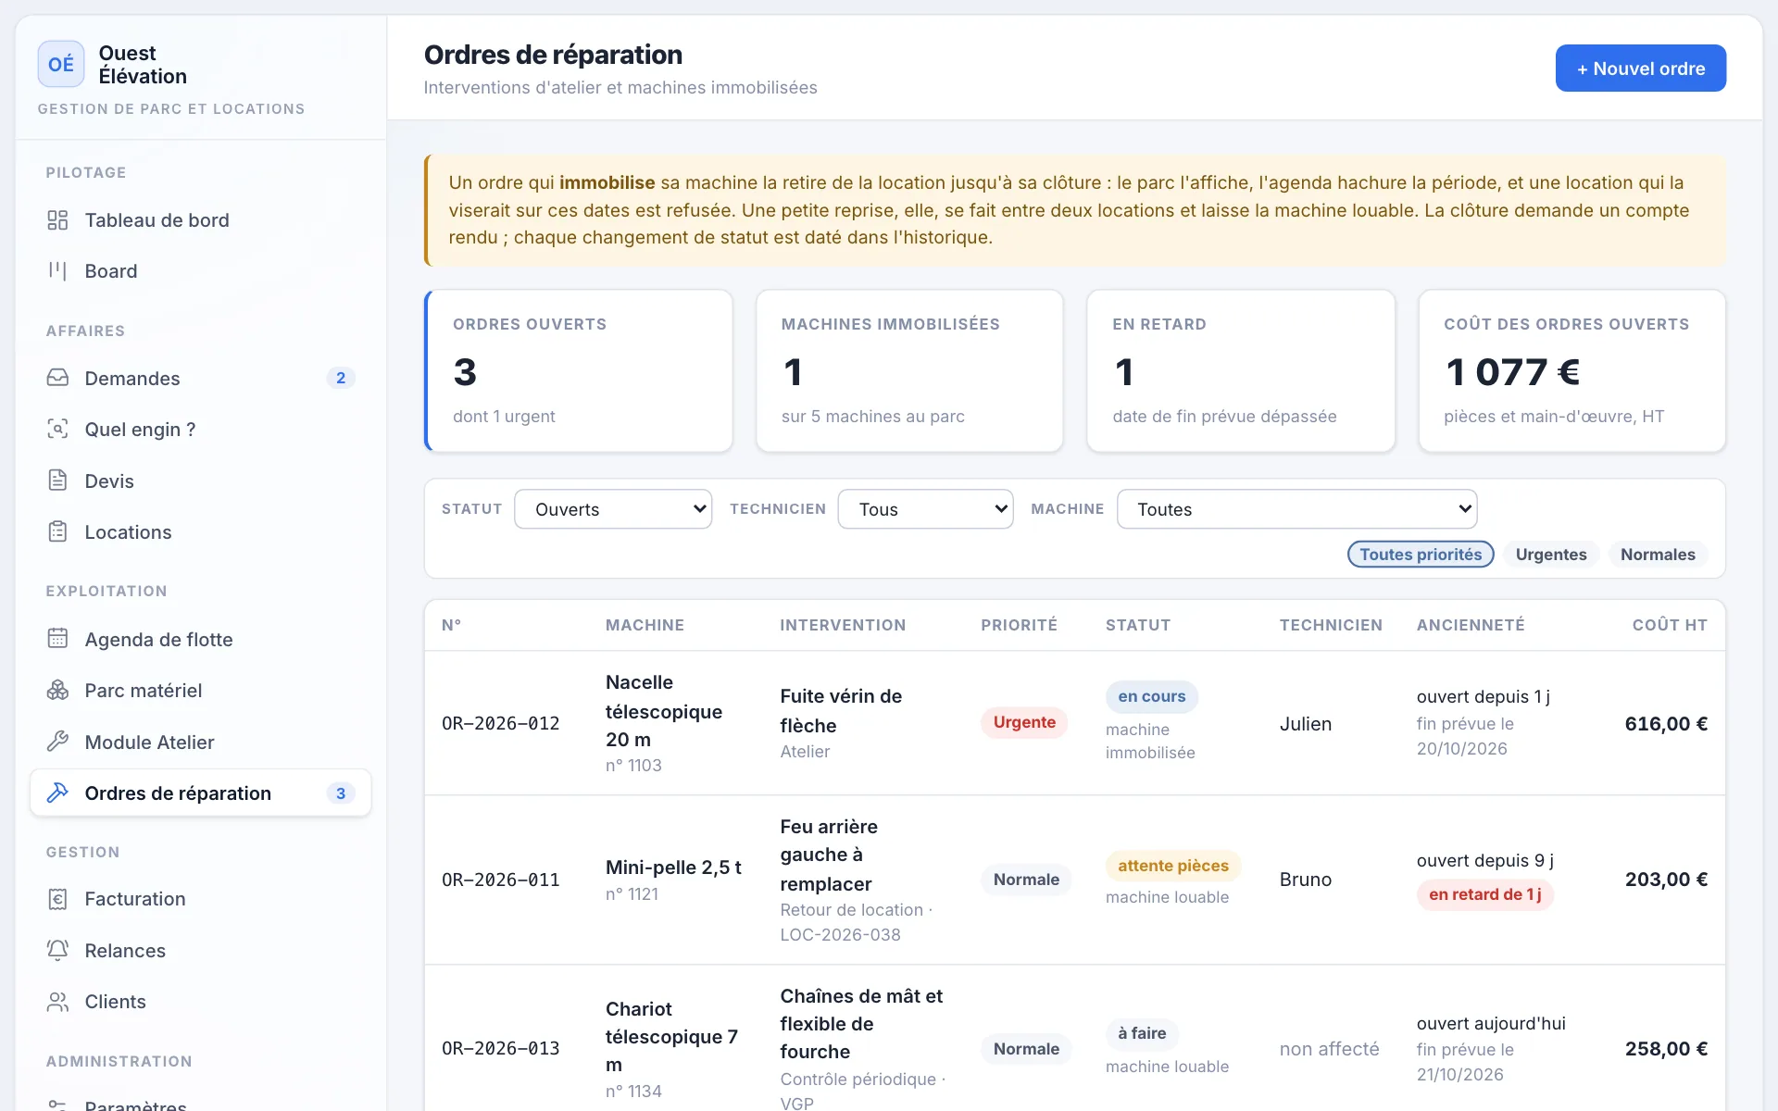The height and width of the screenshot is (1111, 1778).
Task: Click the En retard summary card
Action: coord(1241,371)
